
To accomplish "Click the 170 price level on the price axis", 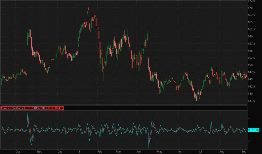I will point(250,8).
